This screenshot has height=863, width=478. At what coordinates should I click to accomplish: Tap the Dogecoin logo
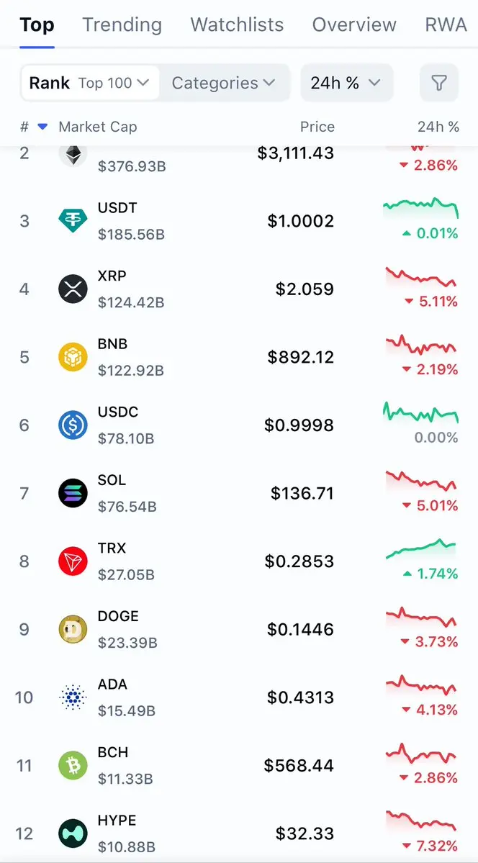point(73,629)
